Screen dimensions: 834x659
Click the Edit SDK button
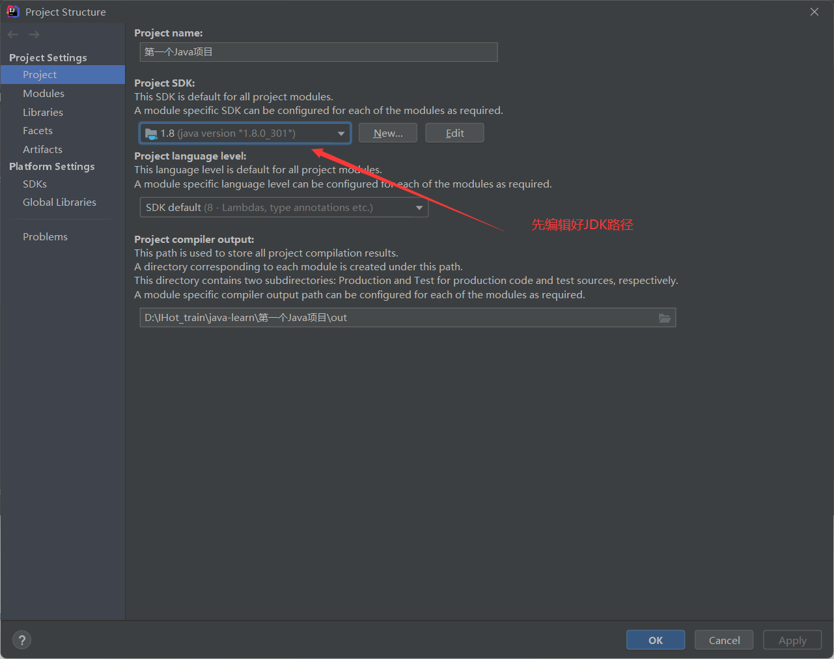pos(454,133)
